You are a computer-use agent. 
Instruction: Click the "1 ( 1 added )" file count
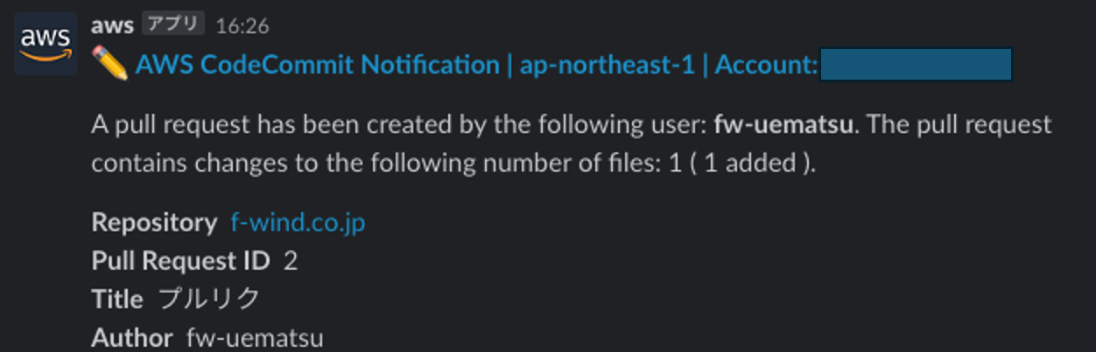pos(741,164)
